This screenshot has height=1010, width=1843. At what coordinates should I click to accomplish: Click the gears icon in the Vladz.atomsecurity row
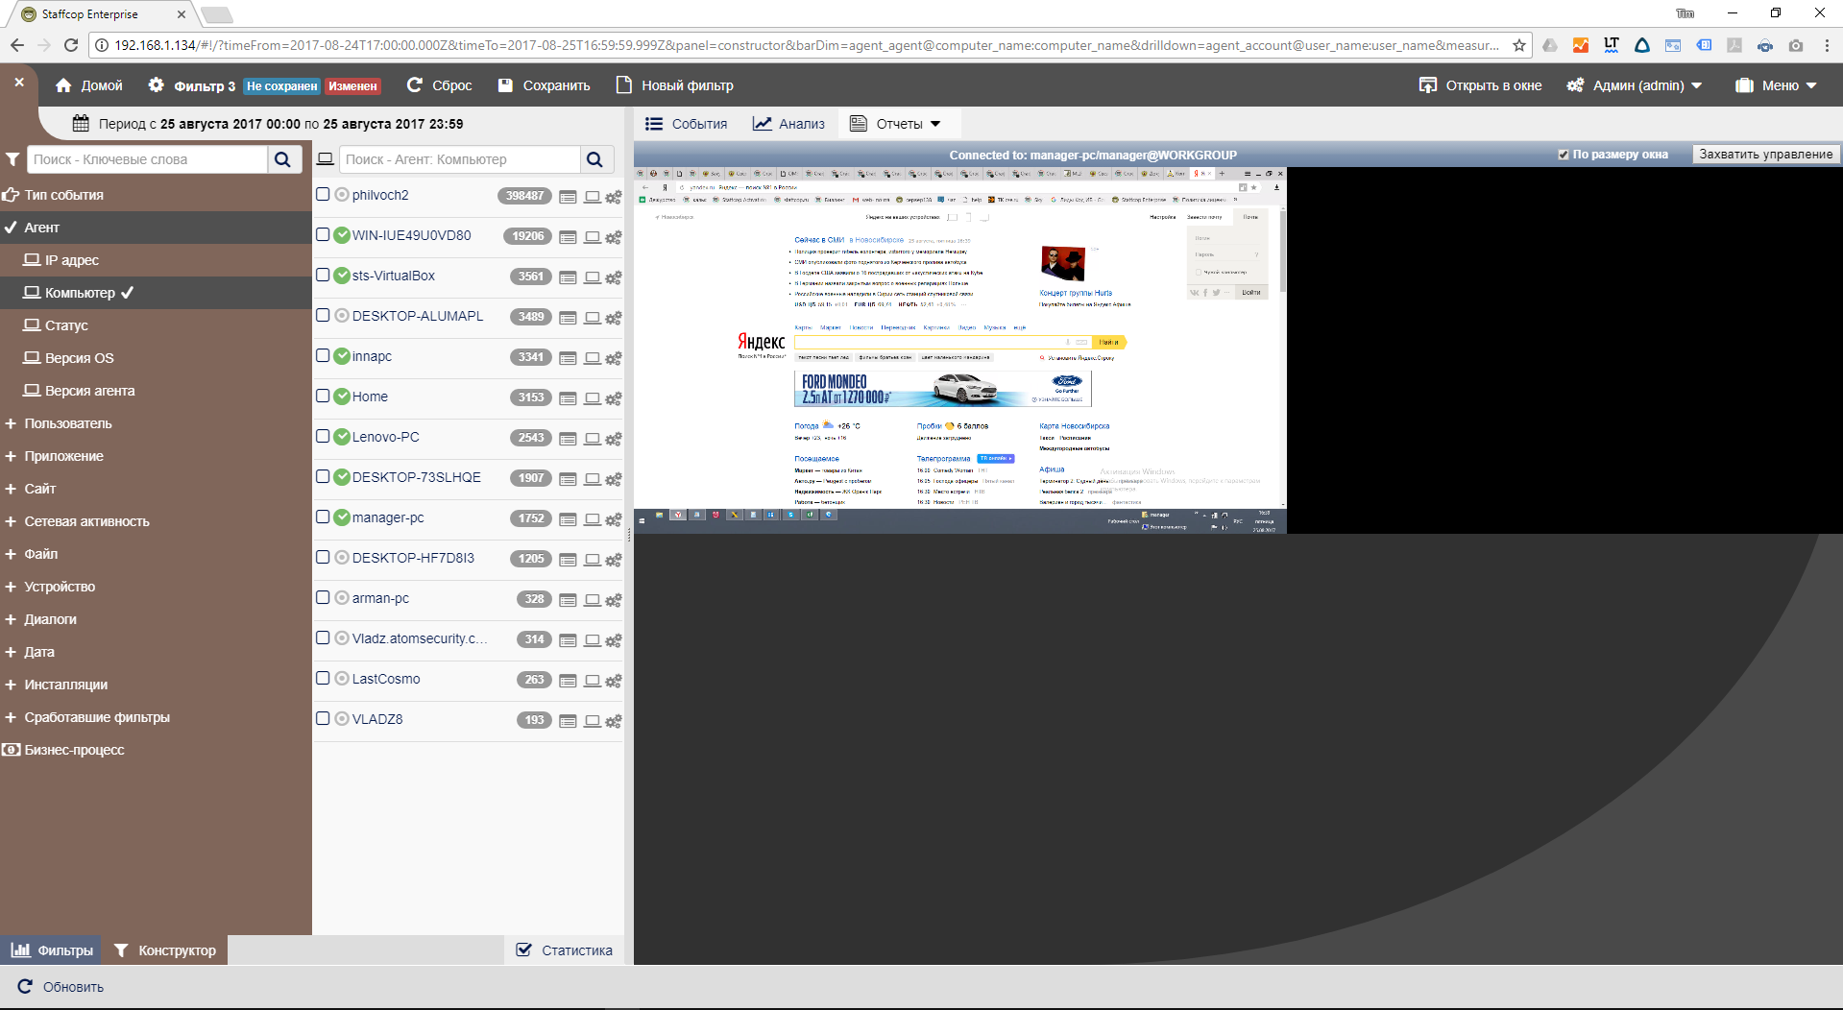point(613,640)
